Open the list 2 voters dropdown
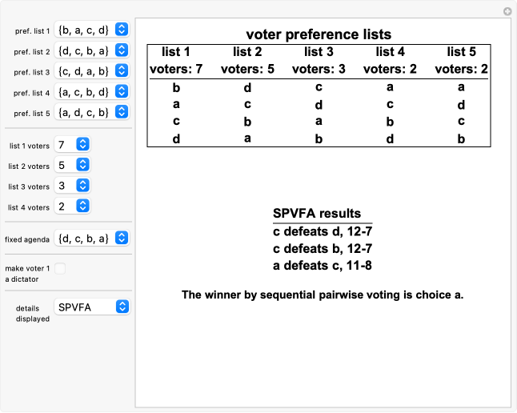The image size is (517, 413). coord(72,165)
